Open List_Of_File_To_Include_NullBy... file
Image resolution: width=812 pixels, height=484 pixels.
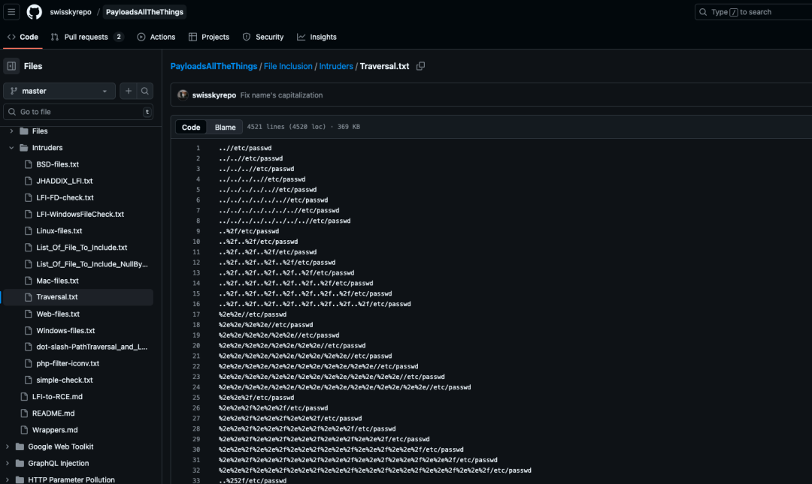tap(92, 264)
